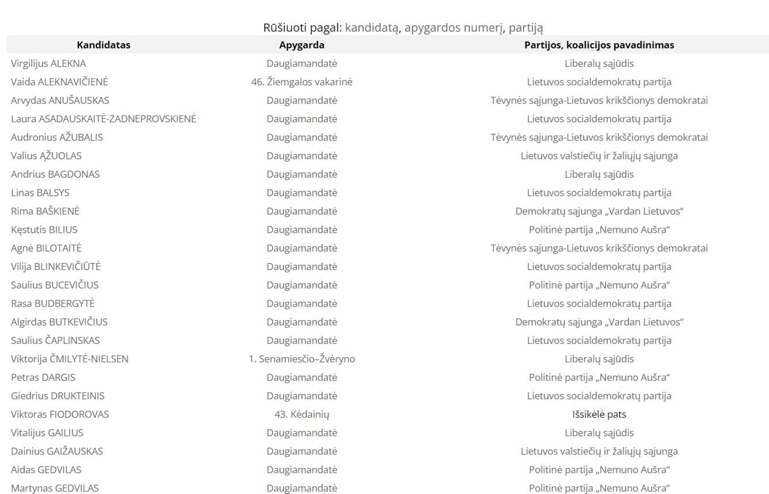Click Liberalų sąjūdis in ČMILYTĖ-NIELSEN row
Image resolution: width=769 pixels, height=494 pixels.
(599, 359)
